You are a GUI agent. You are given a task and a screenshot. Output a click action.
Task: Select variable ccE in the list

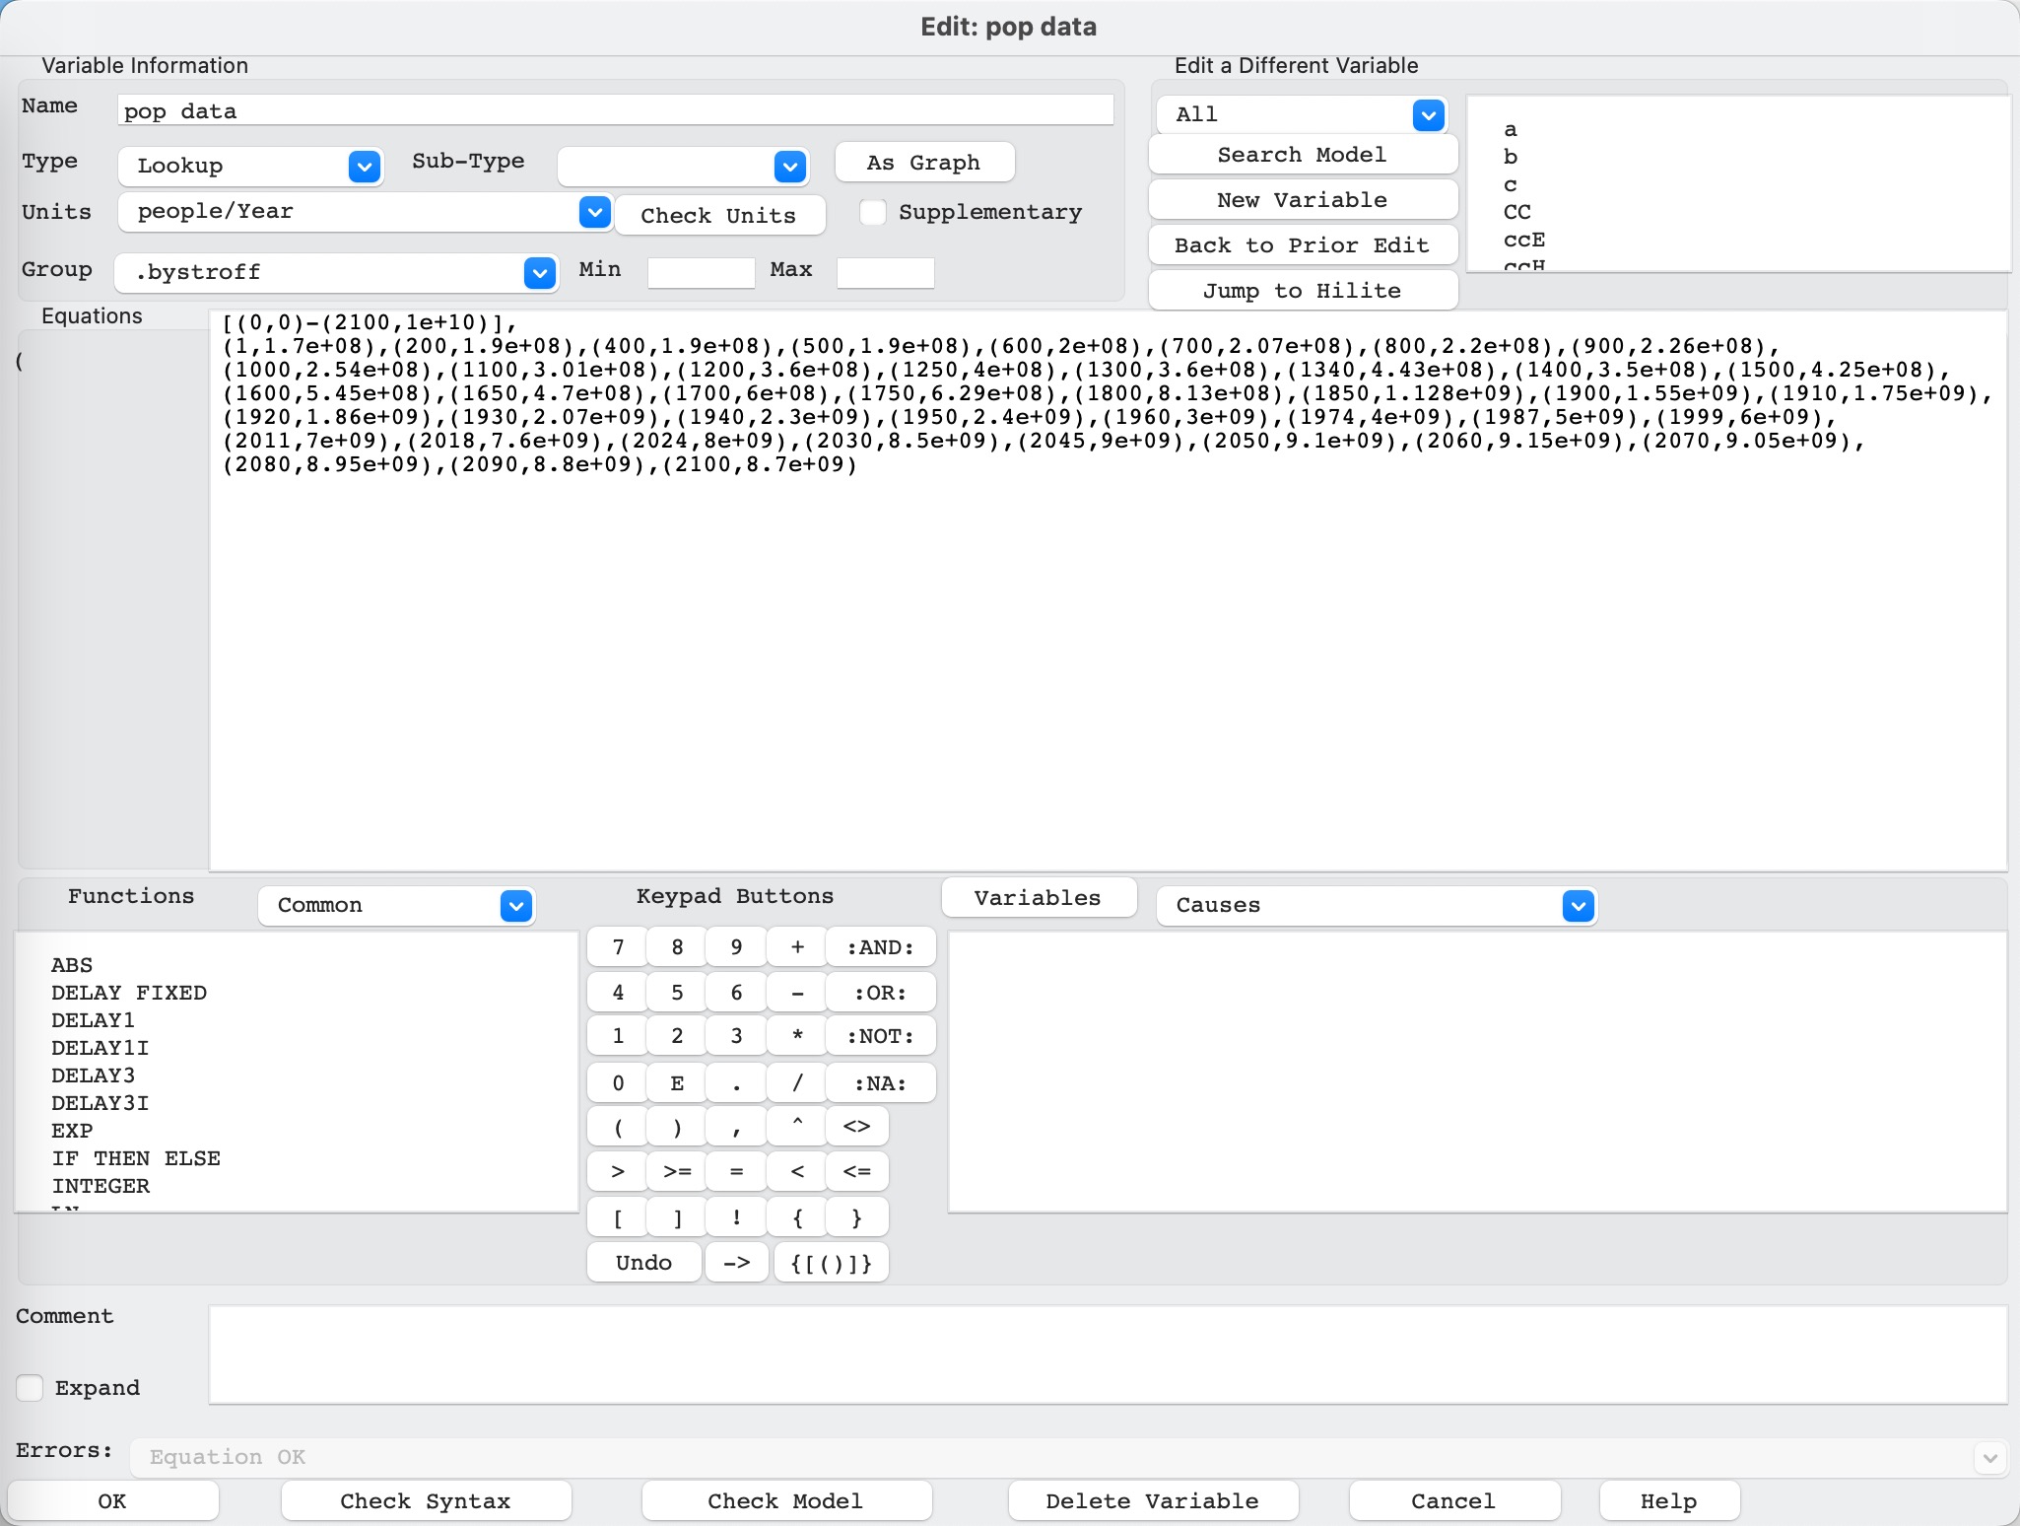[x=1524, y=240]
